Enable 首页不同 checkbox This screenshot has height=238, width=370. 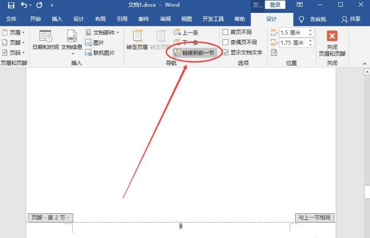point(226,32)
